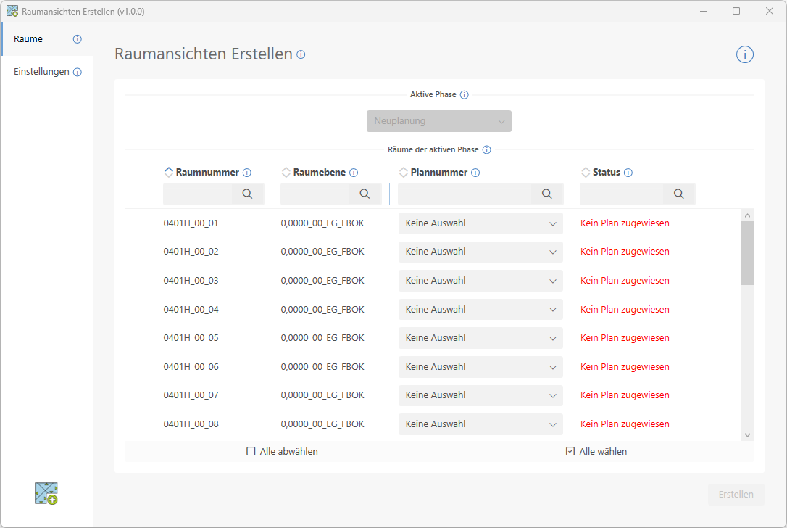The height and width of the screenshot is (528, 787).
Task: Check the Alle abwählen checkbox
Action: (251, 451)
